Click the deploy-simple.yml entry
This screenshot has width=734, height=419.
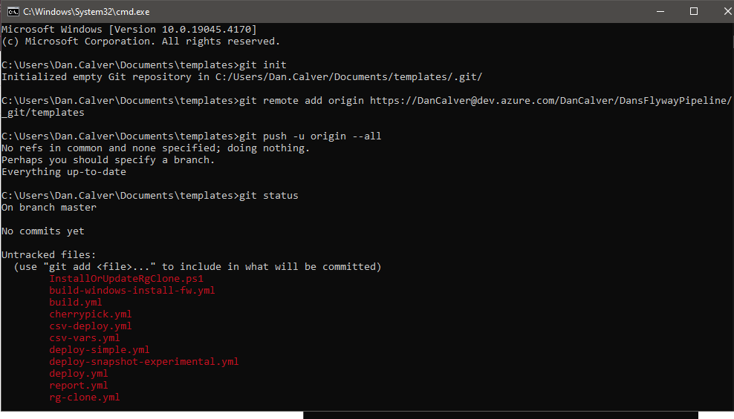point(100,350)
